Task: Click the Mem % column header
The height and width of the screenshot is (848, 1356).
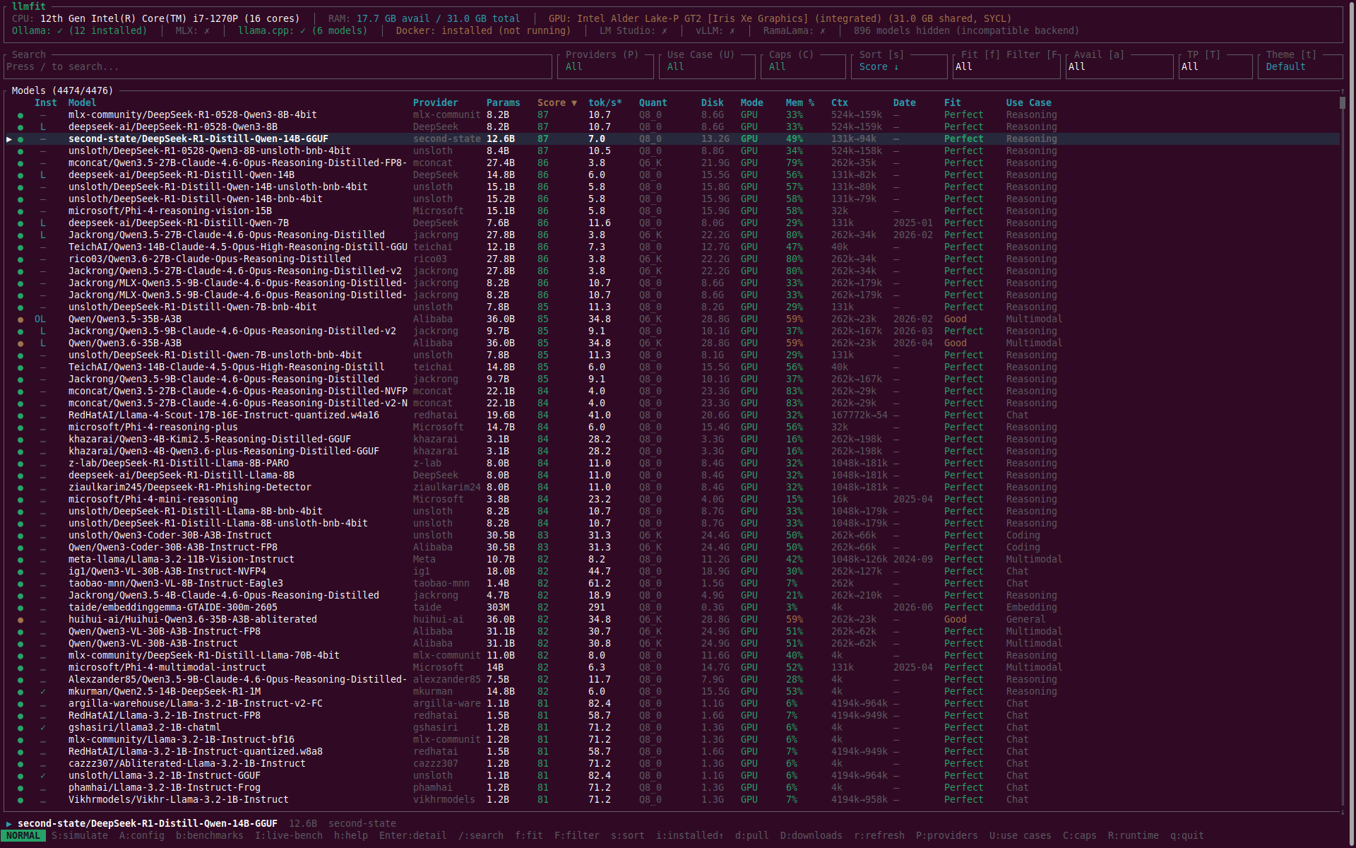Action: [x=800, y=102]
